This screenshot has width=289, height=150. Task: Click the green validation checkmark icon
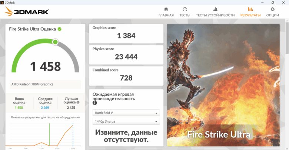60,29
